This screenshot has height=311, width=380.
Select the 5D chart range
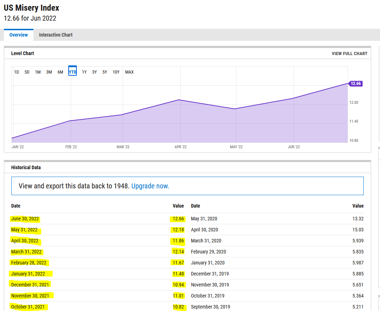pos(27,72)
